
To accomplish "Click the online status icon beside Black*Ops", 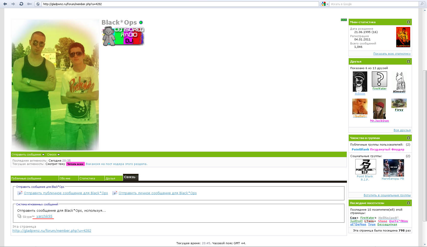I will click(x=141, y=23).
